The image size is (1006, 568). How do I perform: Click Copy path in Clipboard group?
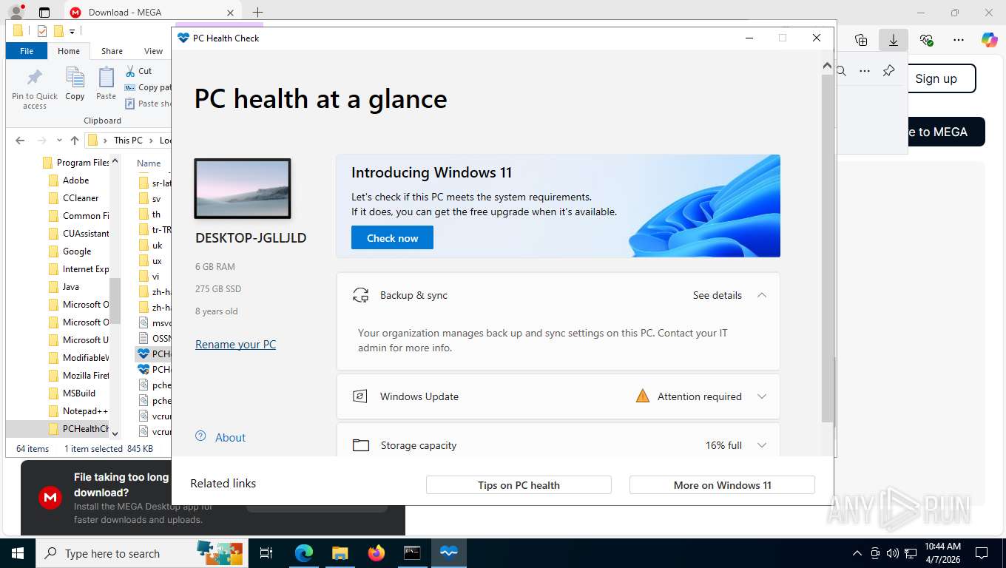[x=147, y=87]
